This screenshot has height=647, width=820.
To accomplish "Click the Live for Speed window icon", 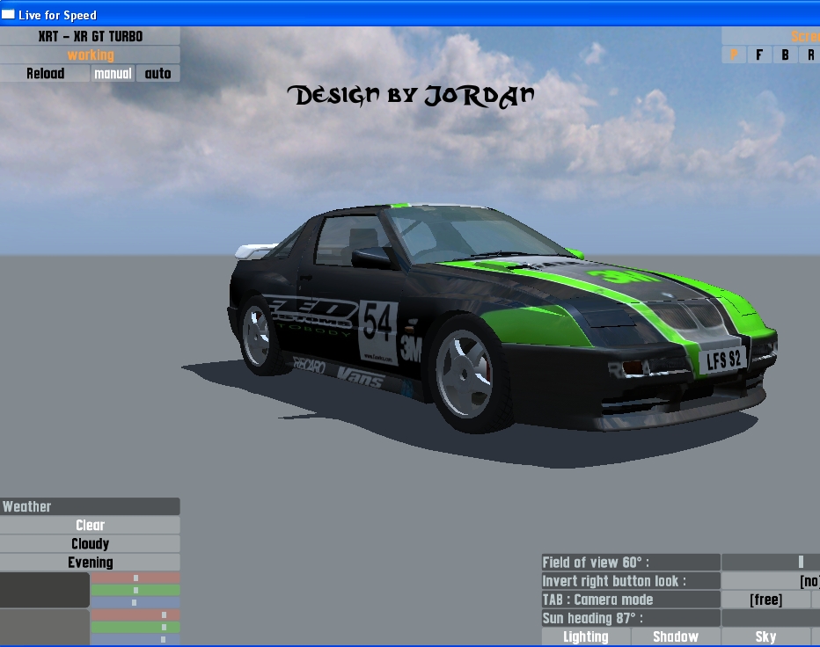I will click(x=8, y=15).
